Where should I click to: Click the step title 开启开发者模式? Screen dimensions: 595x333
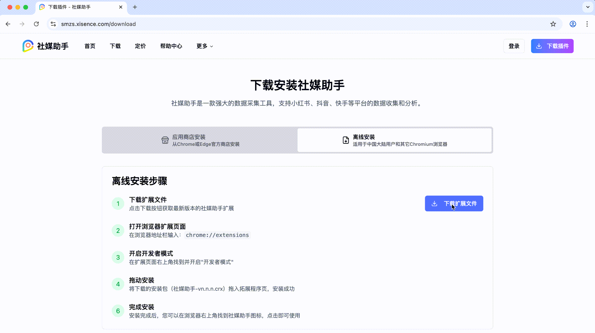151,254
